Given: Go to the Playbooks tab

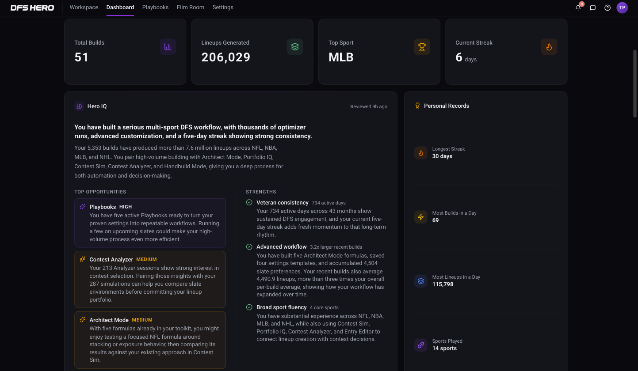Looking at the screenshot, I should [x=155, y=8].
